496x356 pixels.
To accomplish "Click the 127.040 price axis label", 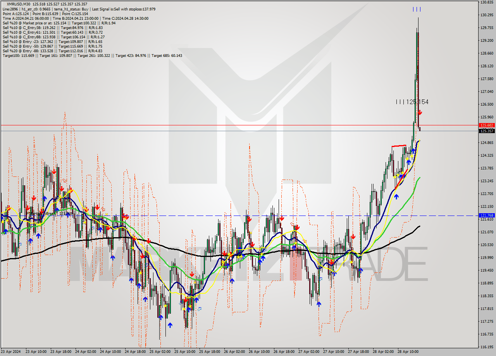I will click(487, 91).
